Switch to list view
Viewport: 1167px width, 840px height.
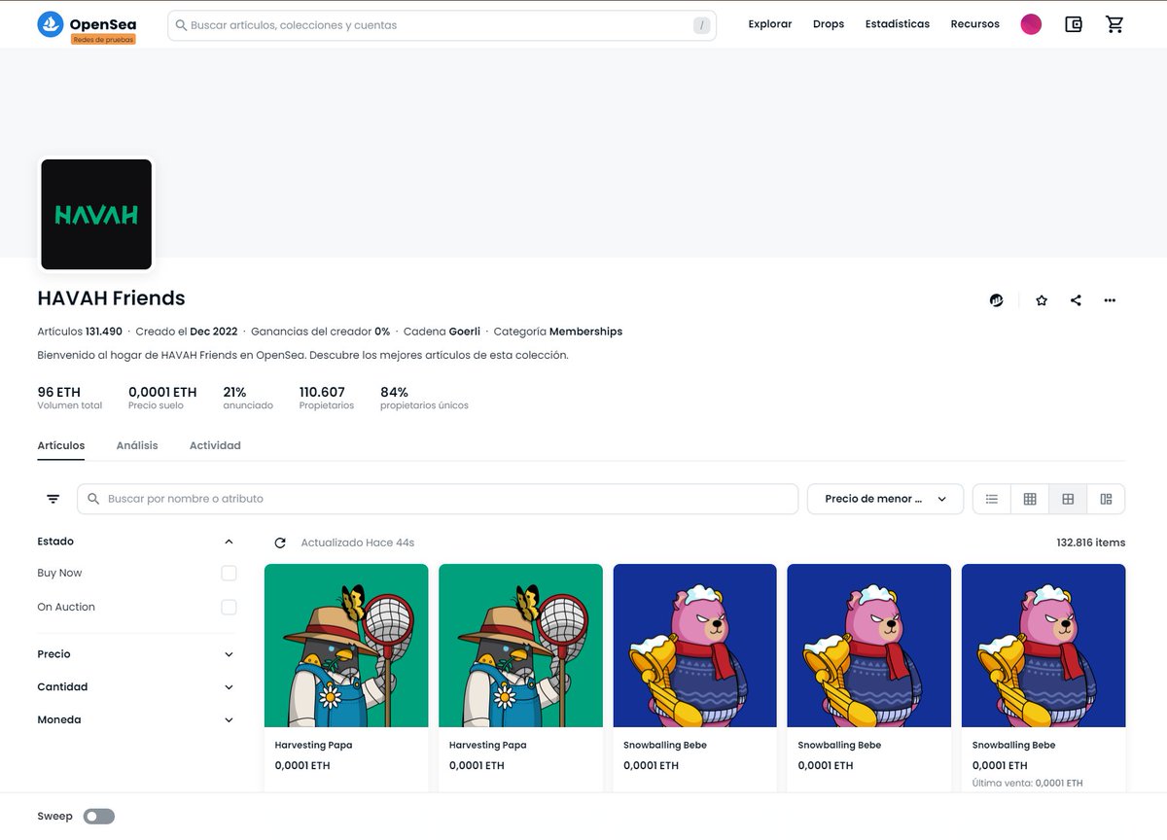tap(992, 499)
